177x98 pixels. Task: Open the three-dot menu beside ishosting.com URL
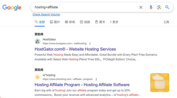coord(96,79)
